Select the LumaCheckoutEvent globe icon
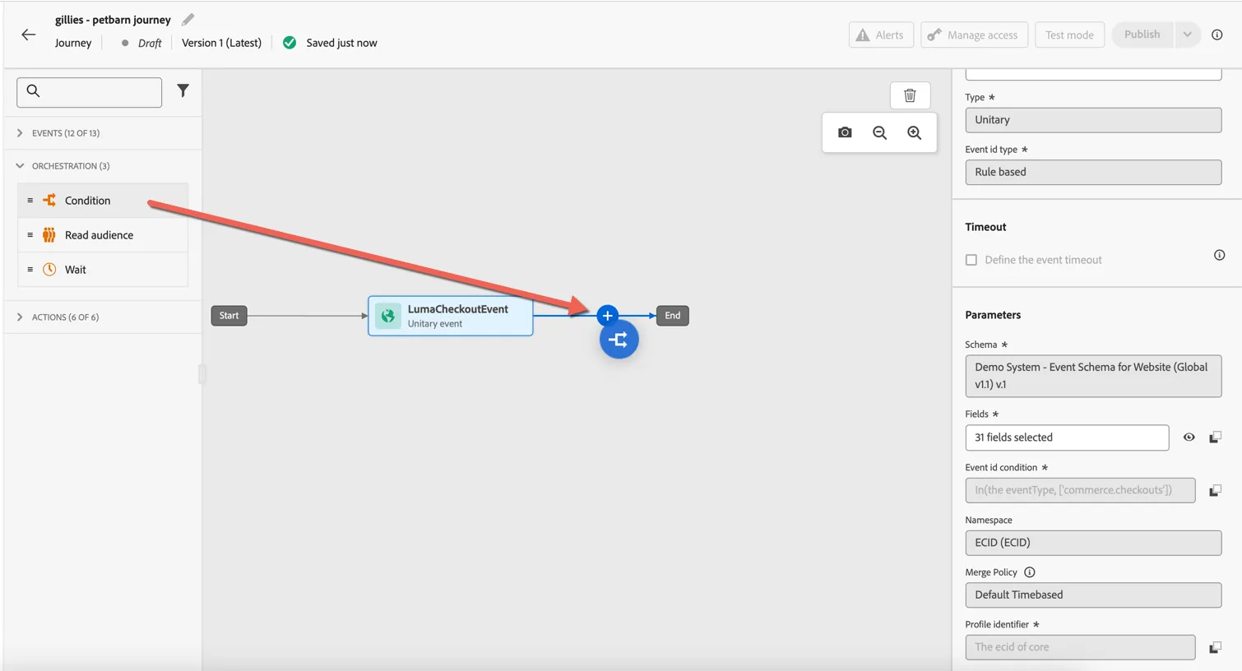 click(x=388, y=316)
